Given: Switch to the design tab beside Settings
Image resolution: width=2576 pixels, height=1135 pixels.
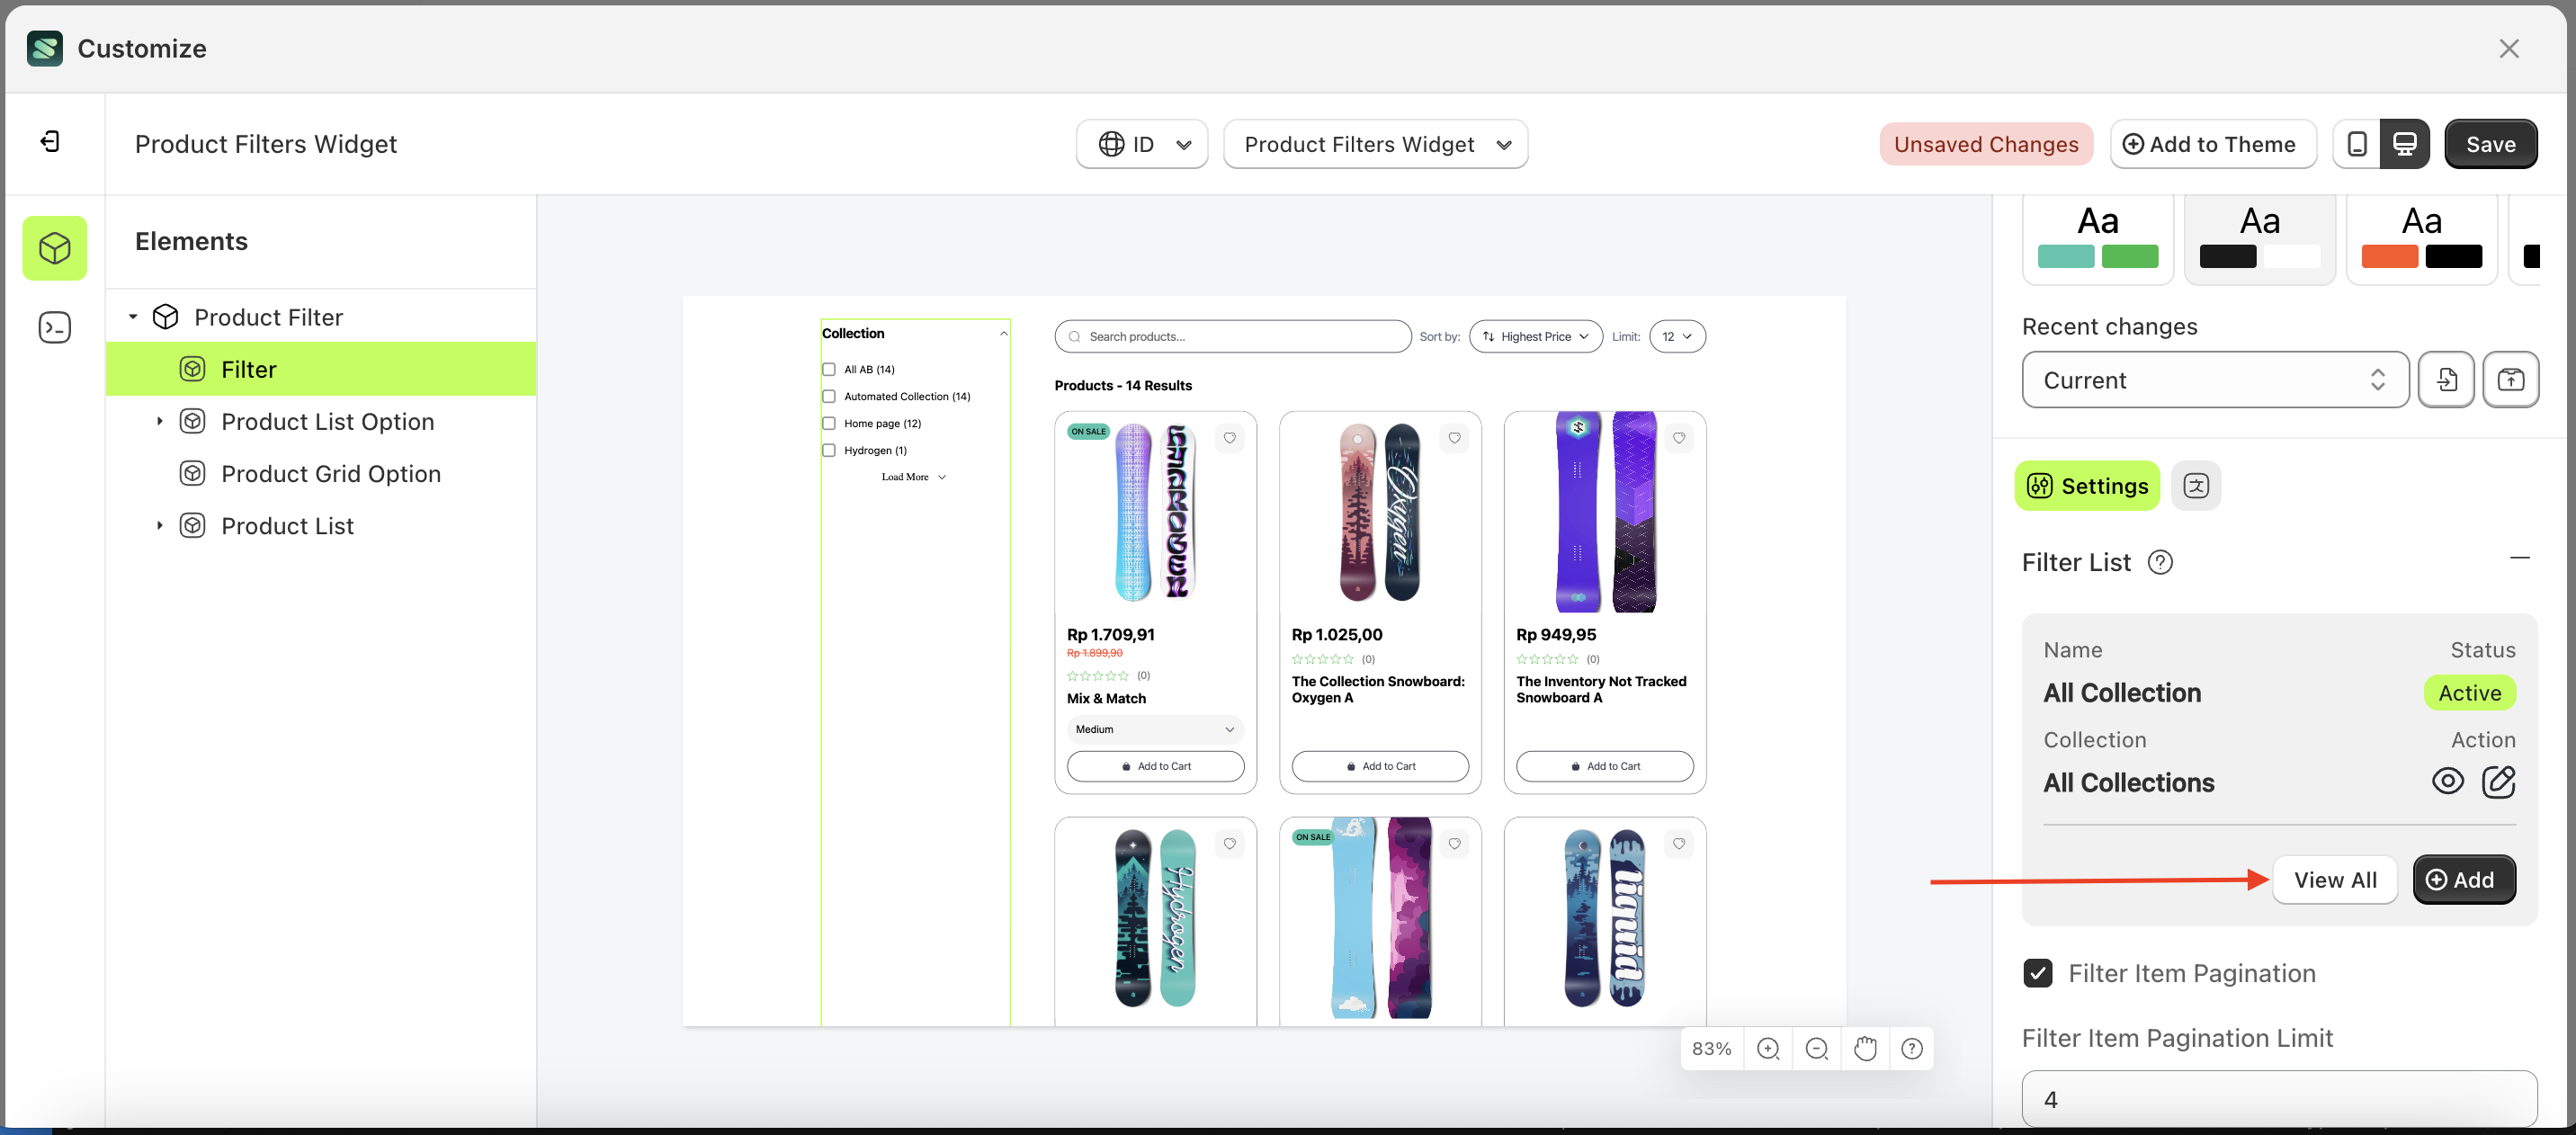Looking at the screenshot, I should pyautogui.click(x=2196, y=486).
